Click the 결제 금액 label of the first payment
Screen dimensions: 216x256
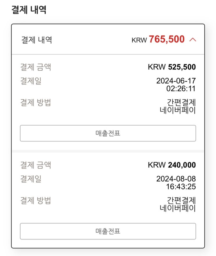(x=36, y=67)
